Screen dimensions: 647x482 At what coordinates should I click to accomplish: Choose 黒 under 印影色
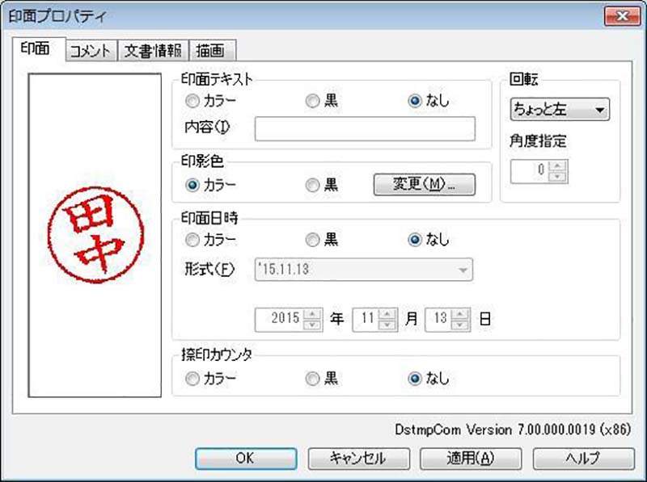[x=312, y=185]
